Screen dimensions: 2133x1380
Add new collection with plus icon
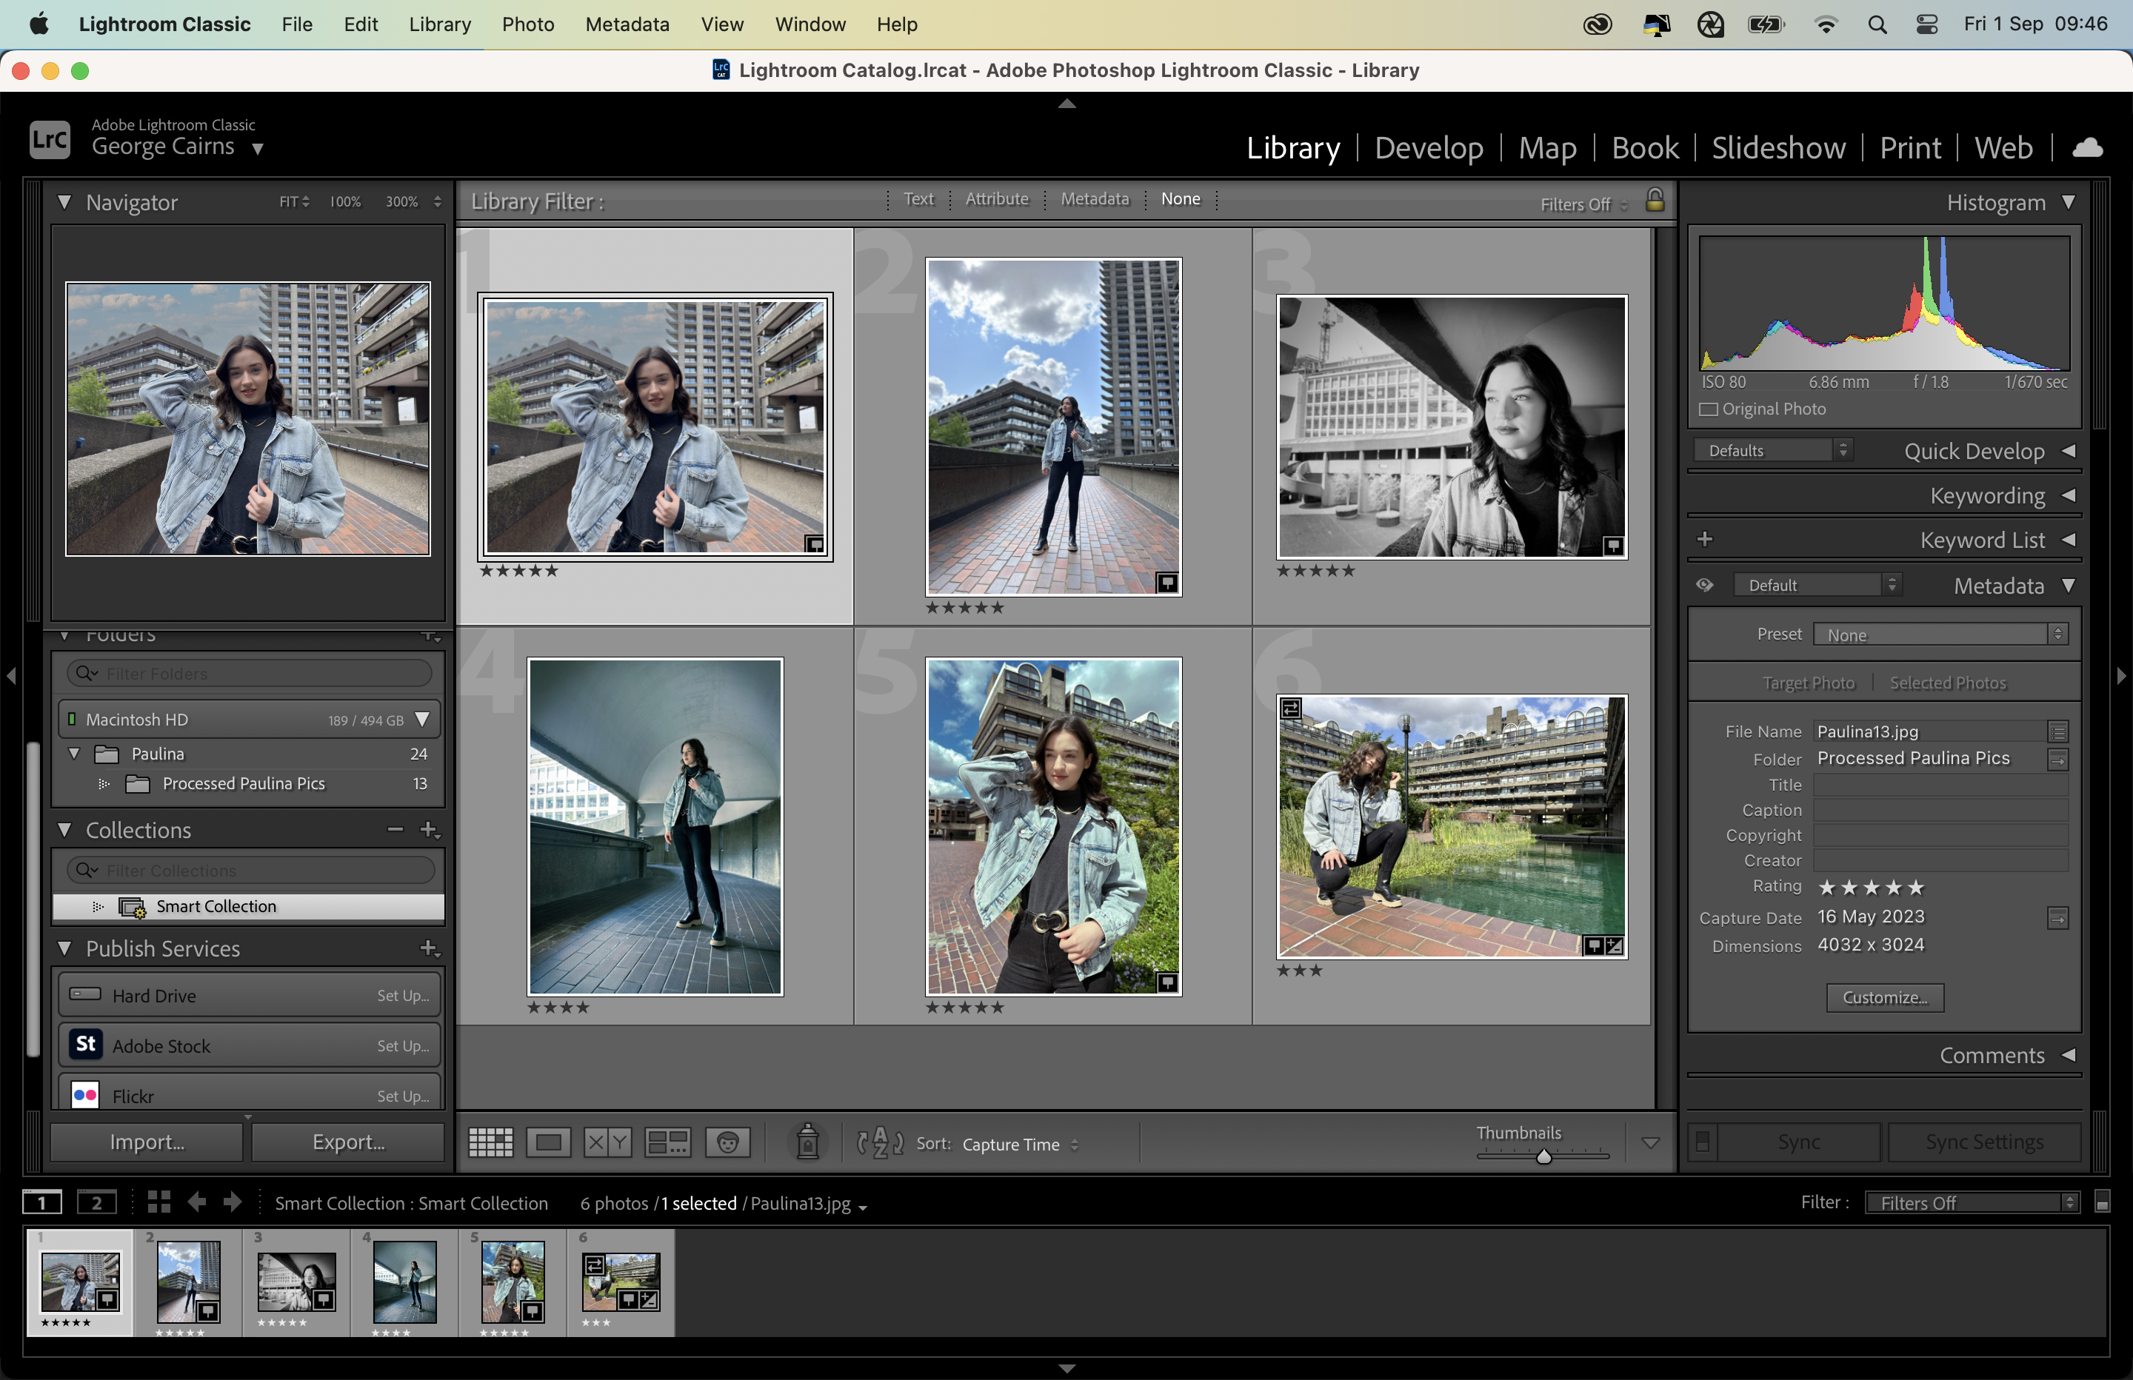(x=430, y=830)
